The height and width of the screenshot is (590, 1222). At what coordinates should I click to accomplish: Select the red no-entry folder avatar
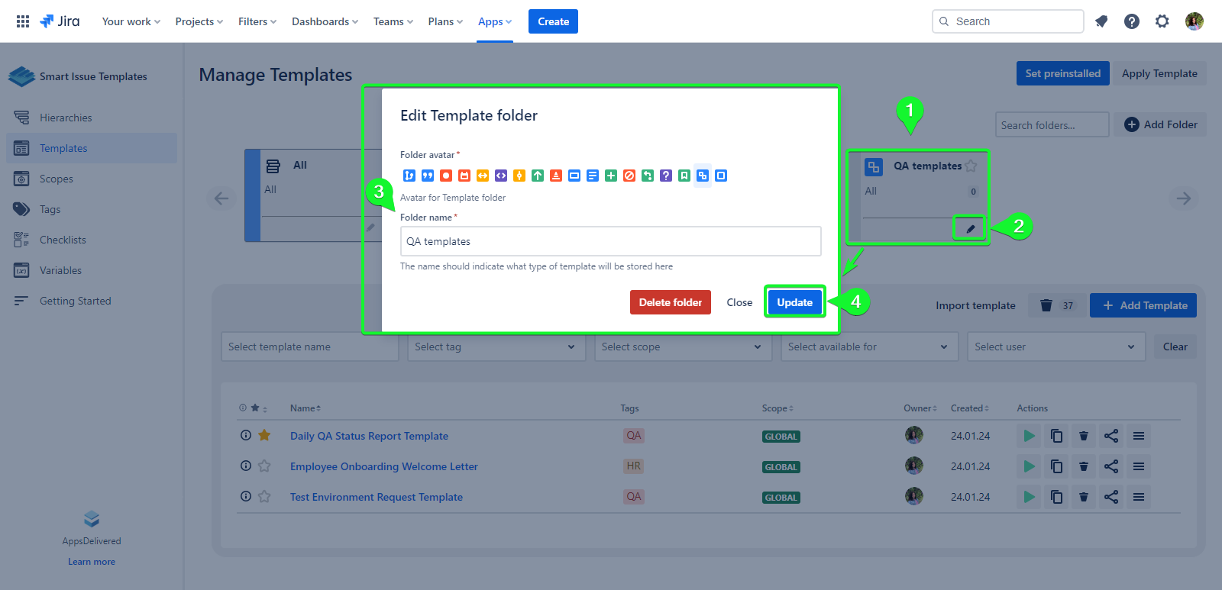click(x=629, y=176)
